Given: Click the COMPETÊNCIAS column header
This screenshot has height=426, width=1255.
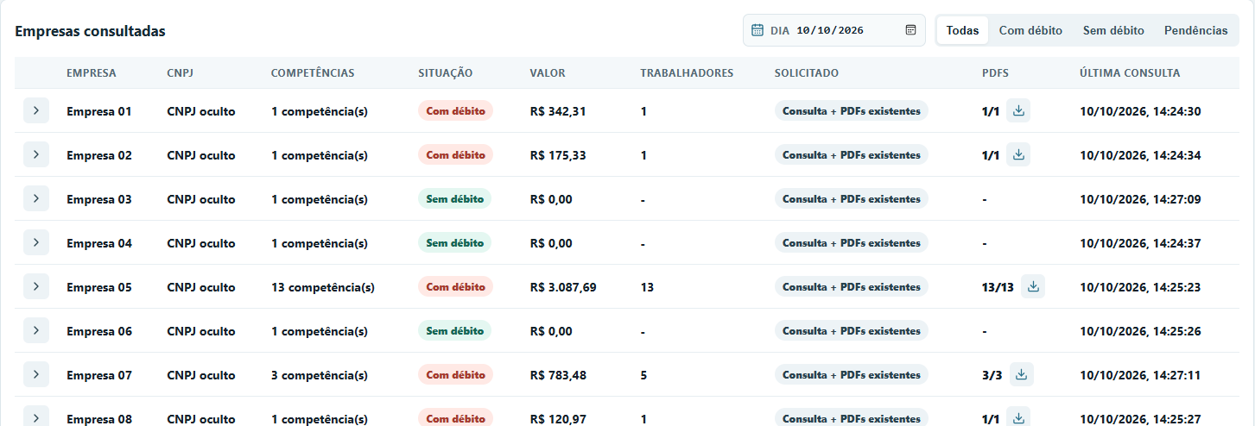Looking at the screenshot, I should pyautogui.click(x=313, y=73).
